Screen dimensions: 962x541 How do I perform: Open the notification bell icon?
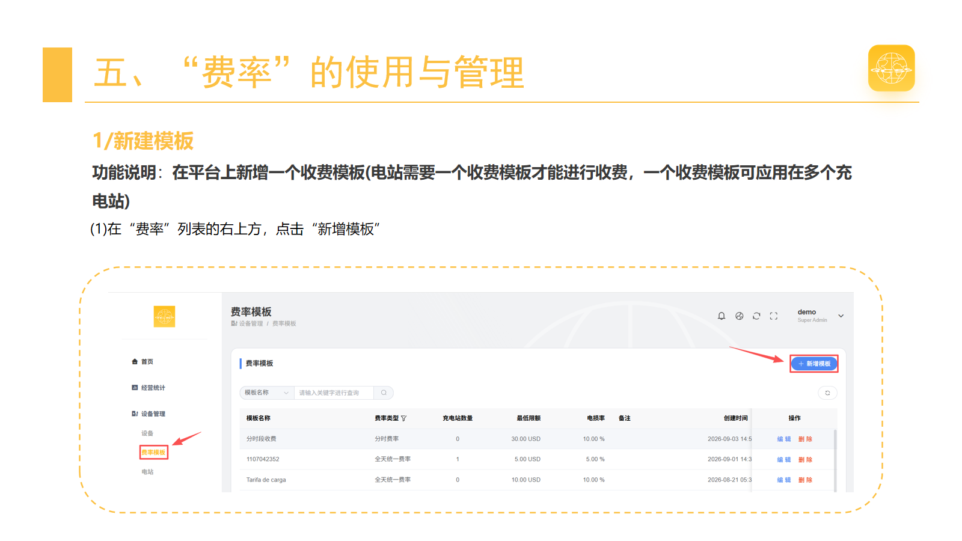(721, 316)
